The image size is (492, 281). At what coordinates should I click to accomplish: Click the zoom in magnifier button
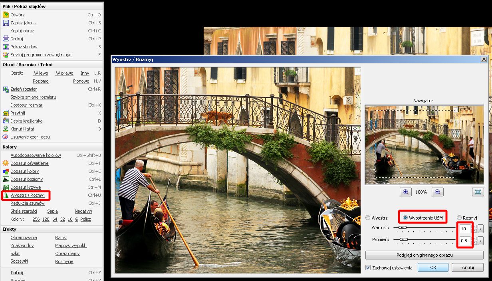[x=406, y=192]
